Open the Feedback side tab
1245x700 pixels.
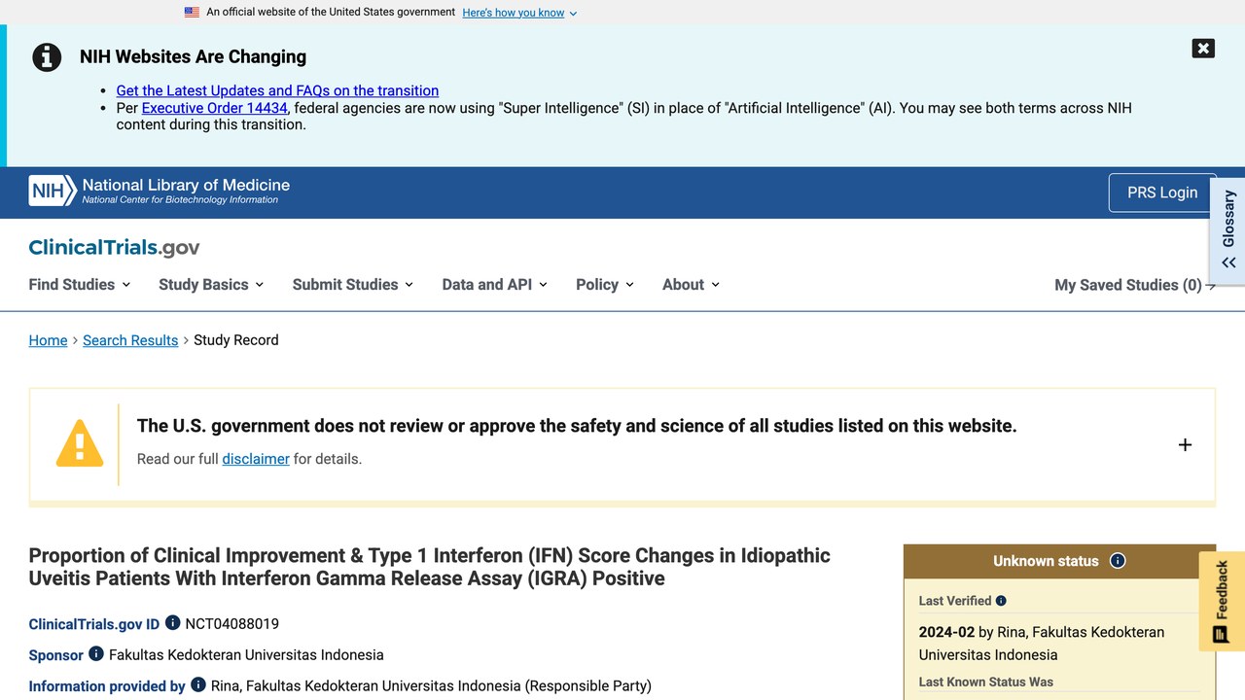(1222, 602)
